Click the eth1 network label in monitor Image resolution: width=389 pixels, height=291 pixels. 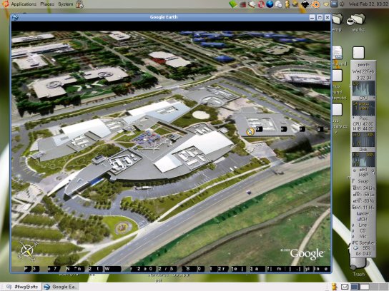coord(363,170)
